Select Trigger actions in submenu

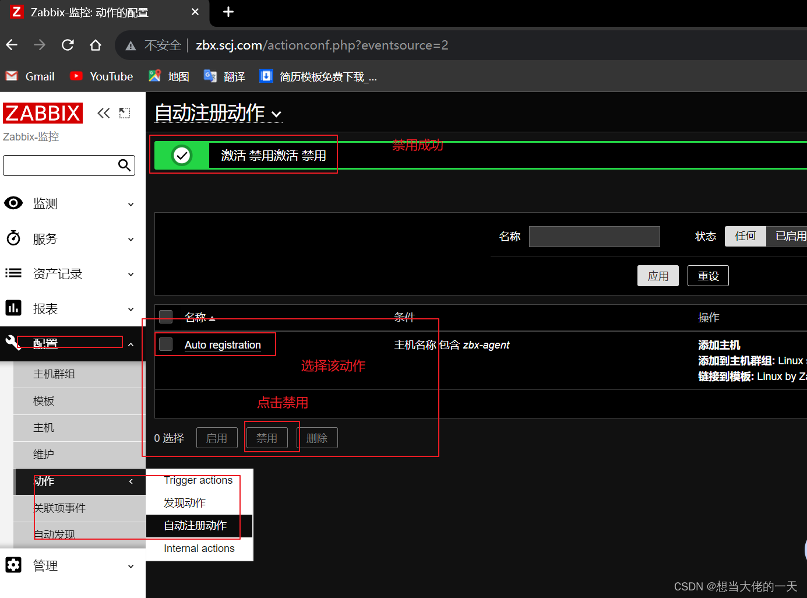coord(198,480)
